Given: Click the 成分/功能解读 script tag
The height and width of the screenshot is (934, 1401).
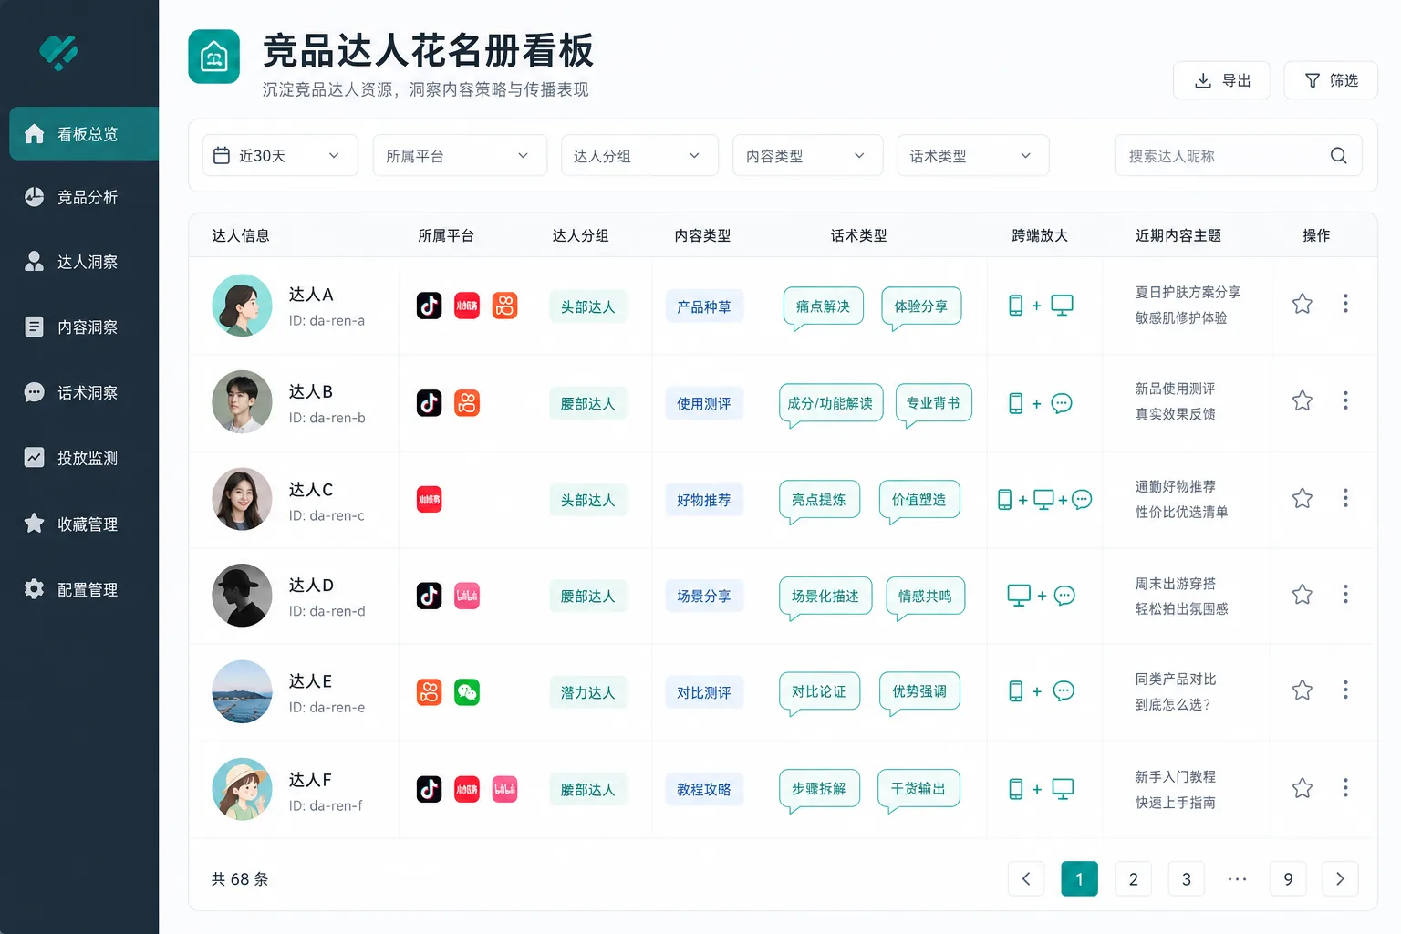Looking at the screenshot, I should coord(831,404).
